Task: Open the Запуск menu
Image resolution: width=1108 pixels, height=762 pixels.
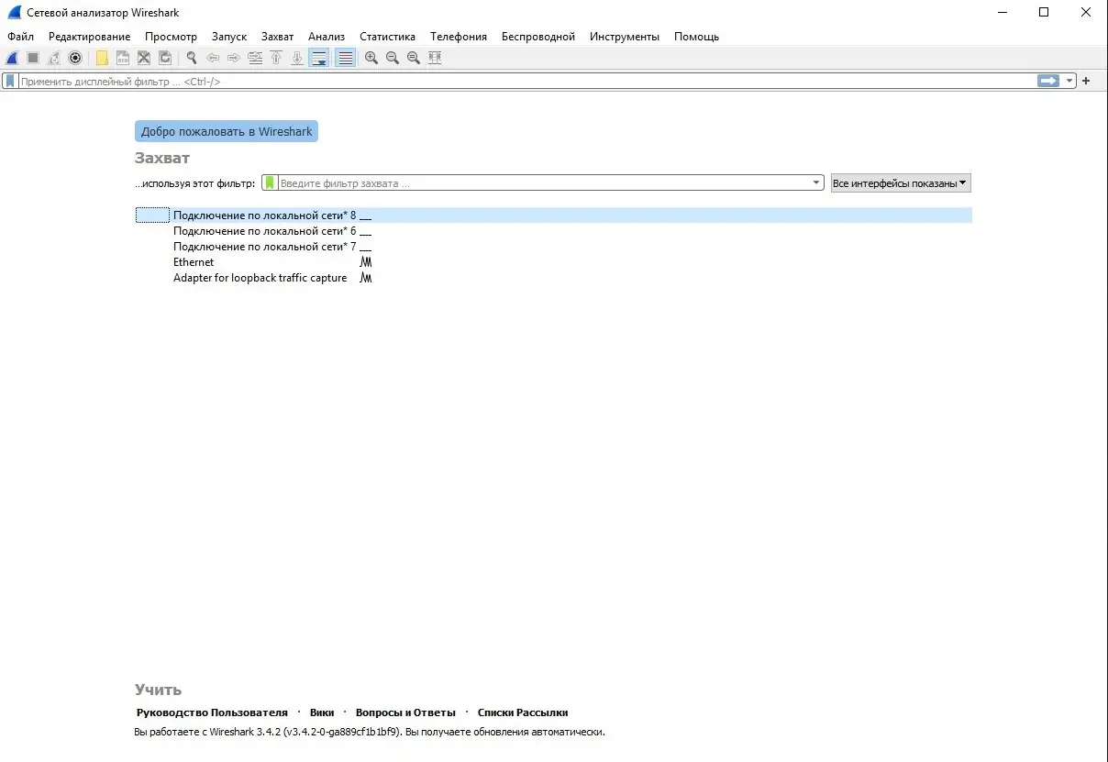Action: 229,37
